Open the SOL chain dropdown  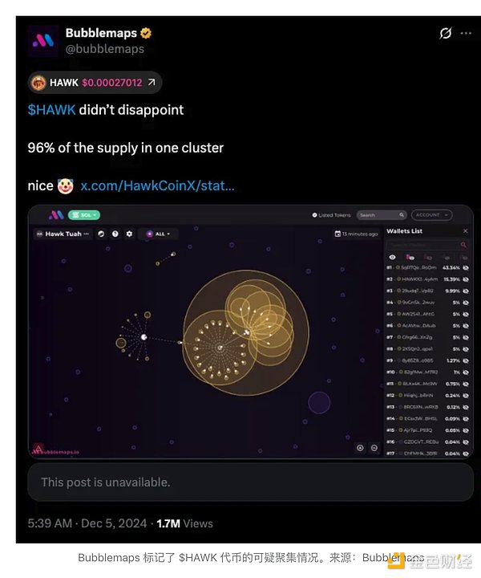(x=83, y=215)
